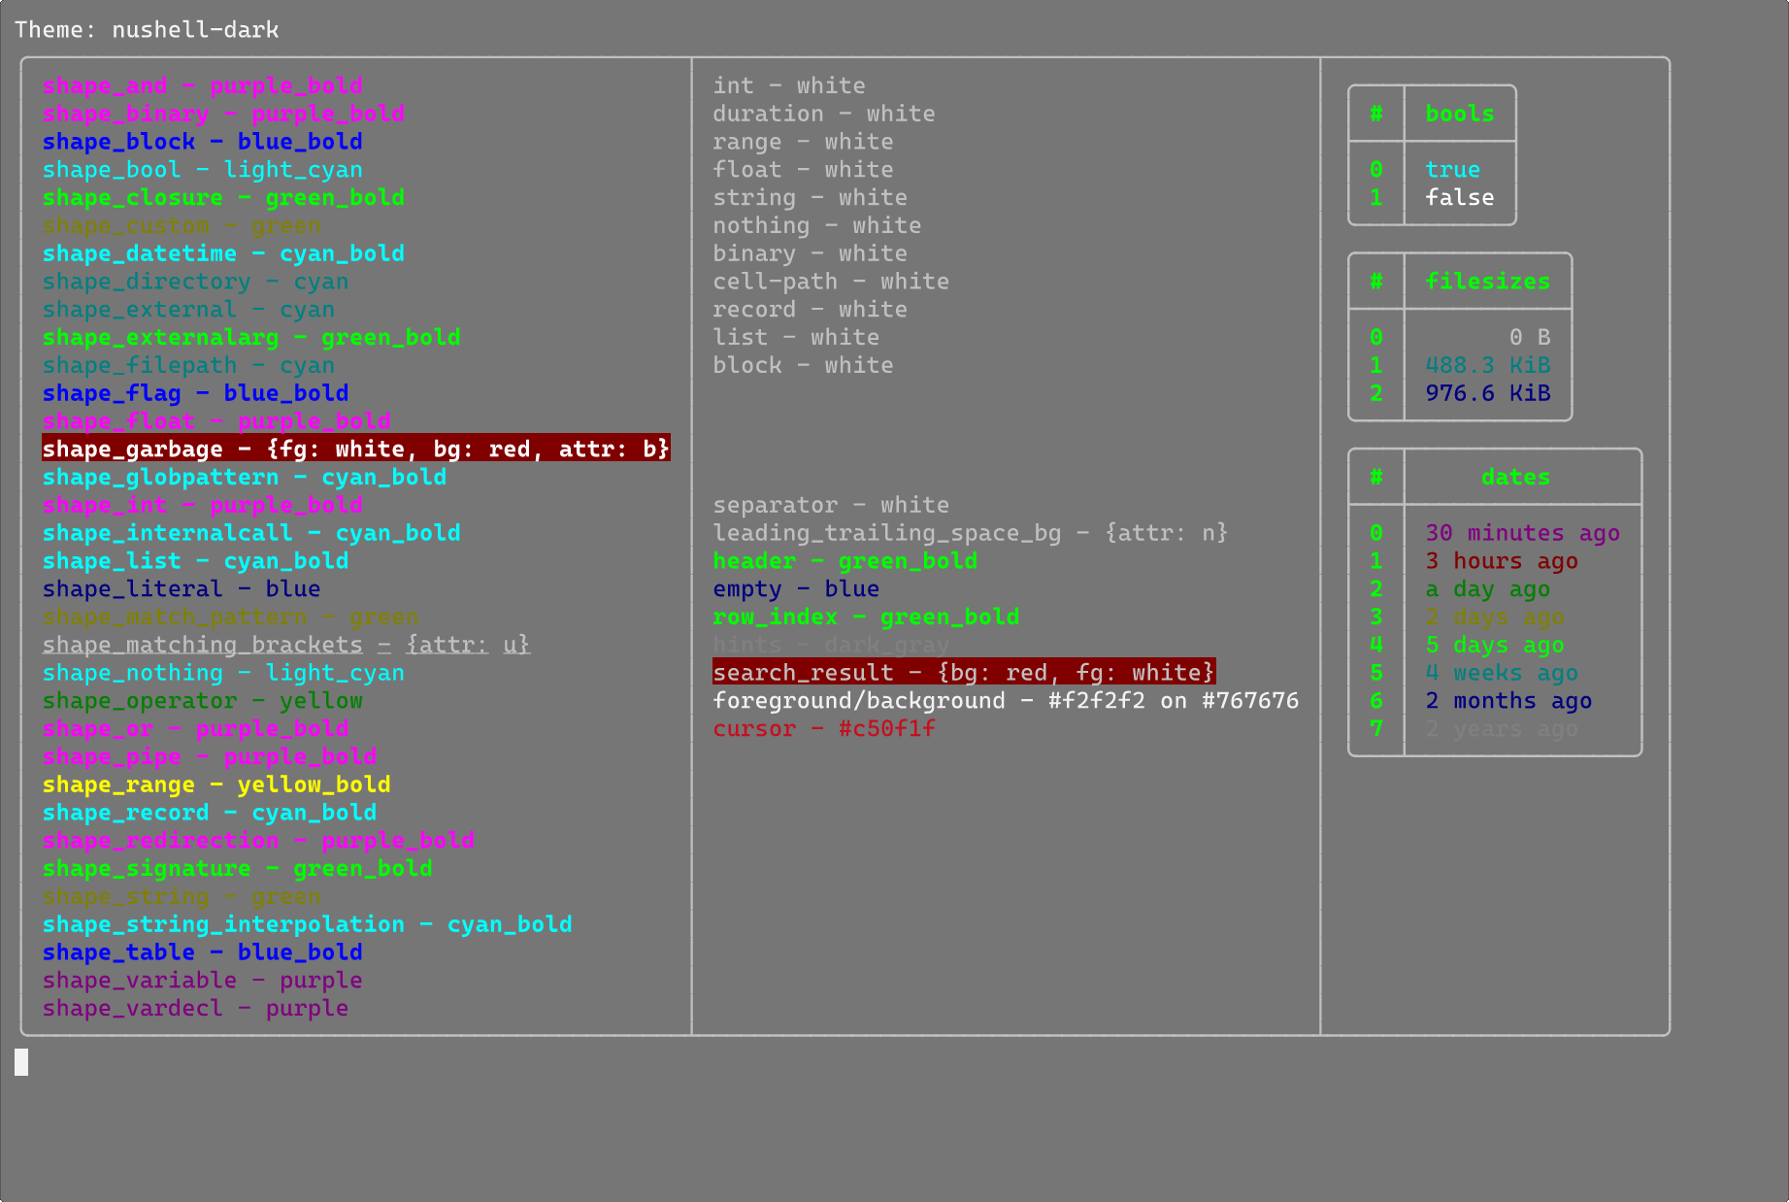1789x1202 pixels.
Task: Select 'shape_filepath - cyan' line
Action: [x=188, y=365]
